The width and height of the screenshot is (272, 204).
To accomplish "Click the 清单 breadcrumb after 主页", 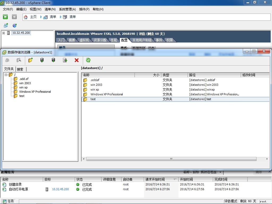I will [53, 17].
